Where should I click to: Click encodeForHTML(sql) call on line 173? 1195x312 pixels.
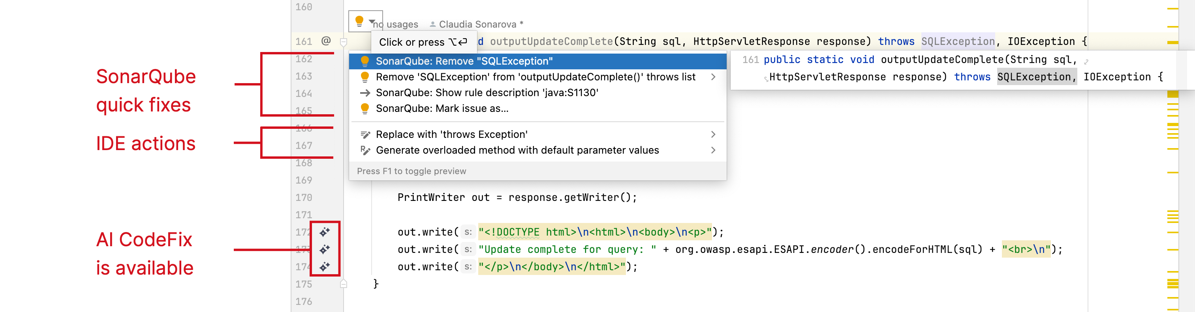(927, 249)
